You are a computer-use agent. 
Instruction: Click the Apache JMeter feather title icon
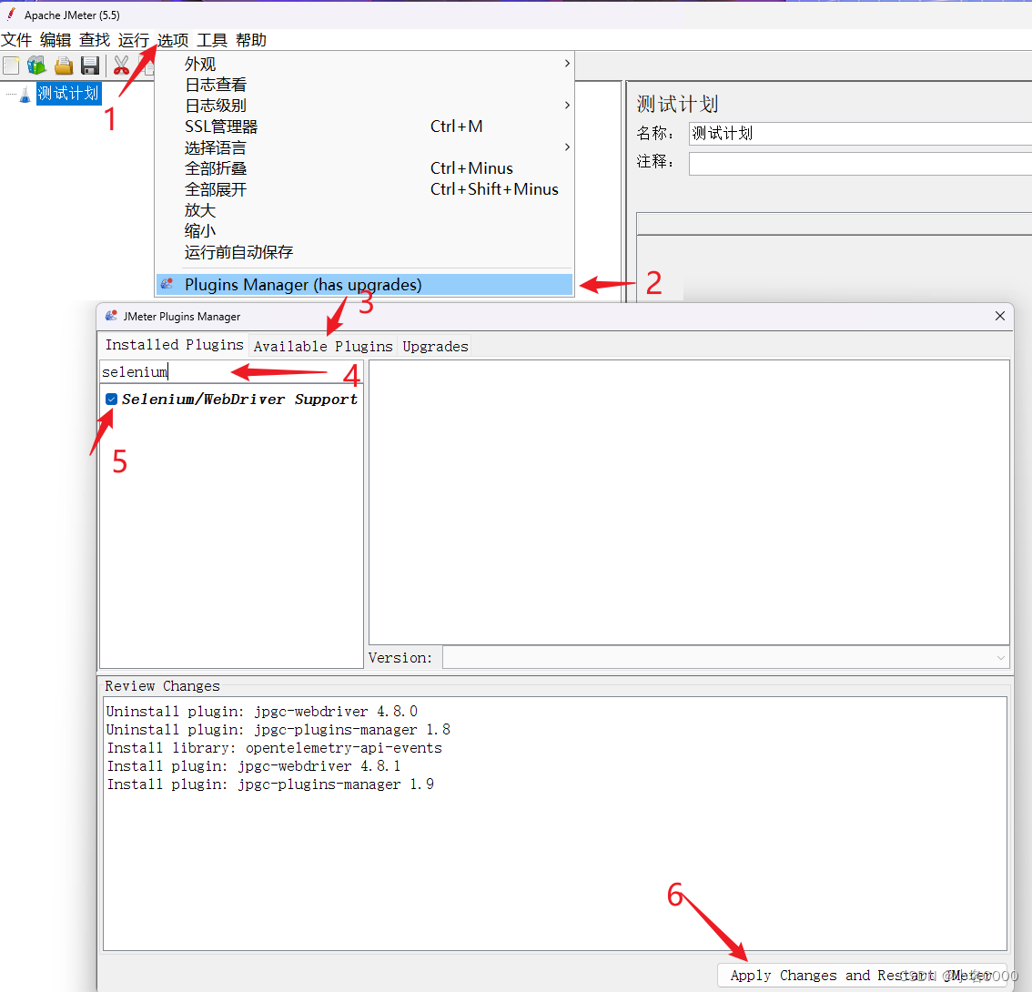click(x=11, y=14)
